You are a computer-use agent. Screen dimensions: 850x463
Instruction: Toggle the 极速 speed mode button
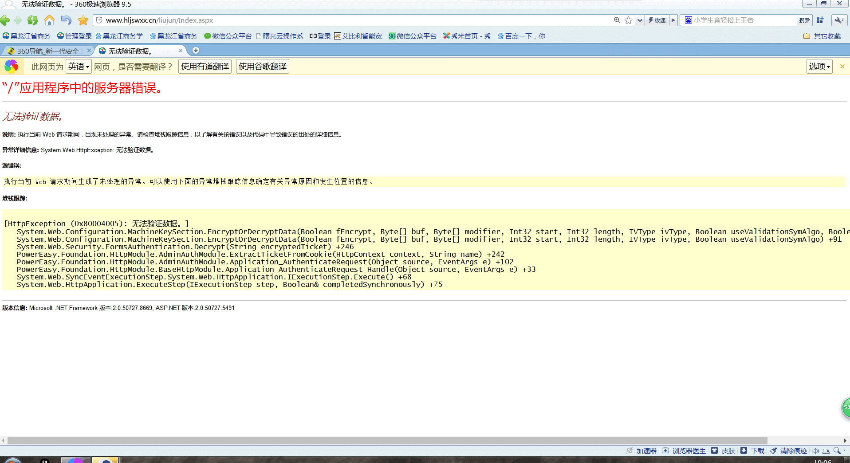(x=657, y=20)
